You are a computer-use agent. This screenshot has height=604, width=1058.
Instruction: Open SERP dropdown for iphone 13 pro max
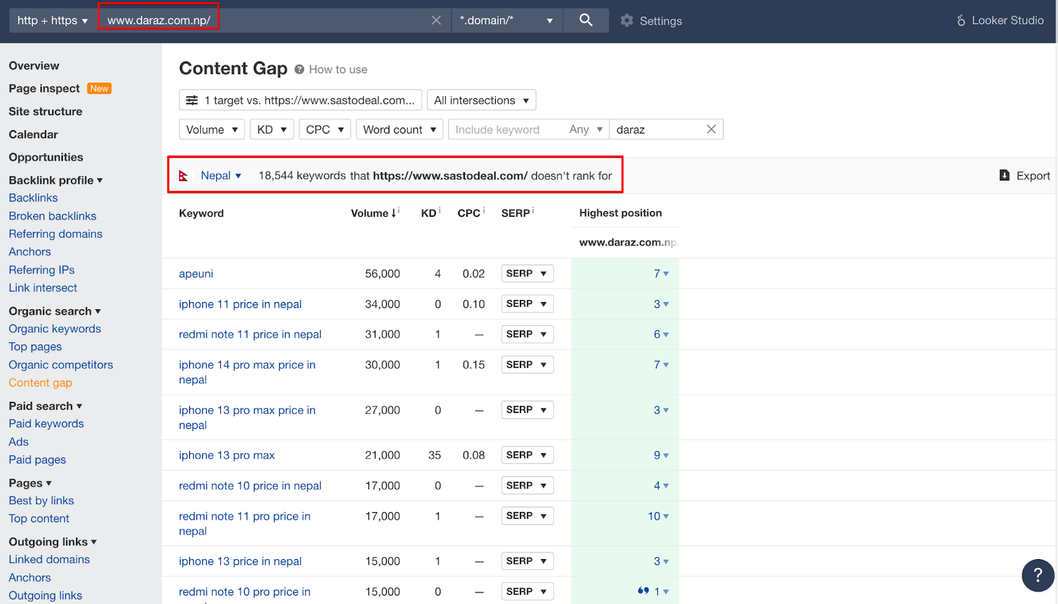pos(527,455)
